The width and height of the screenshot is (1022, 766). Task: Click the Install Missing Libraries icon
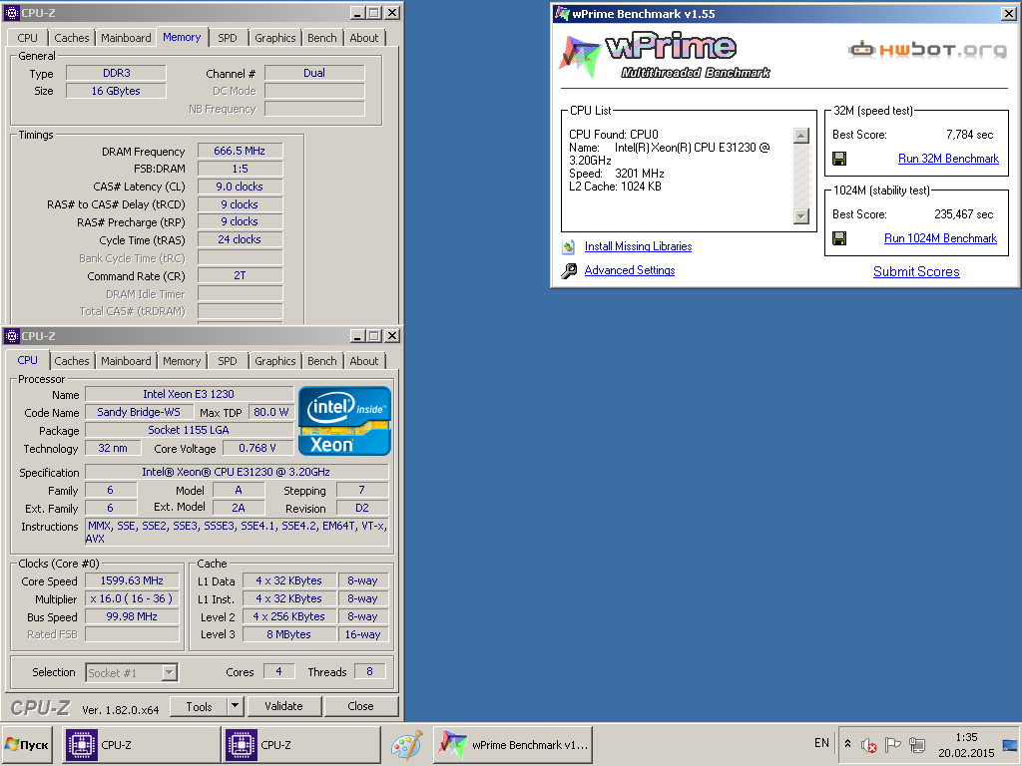point(568,247)
